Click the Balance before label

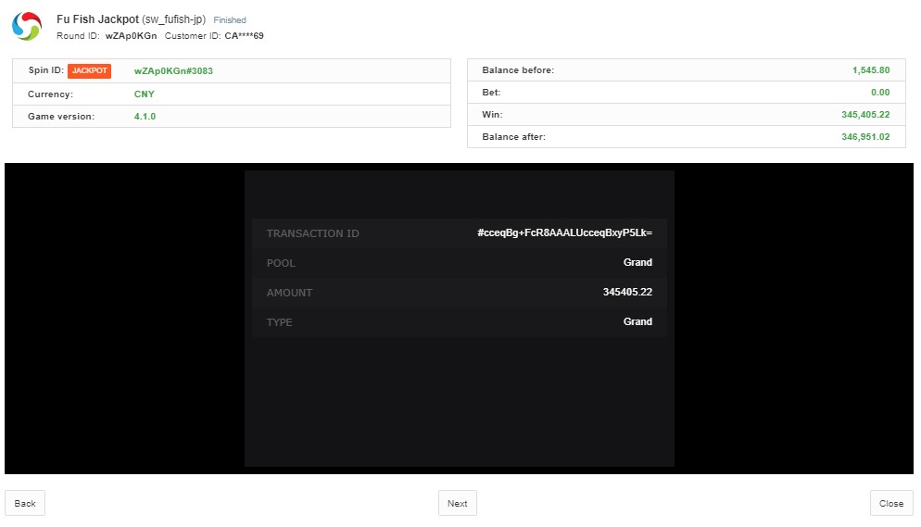[x=518, y=69]
